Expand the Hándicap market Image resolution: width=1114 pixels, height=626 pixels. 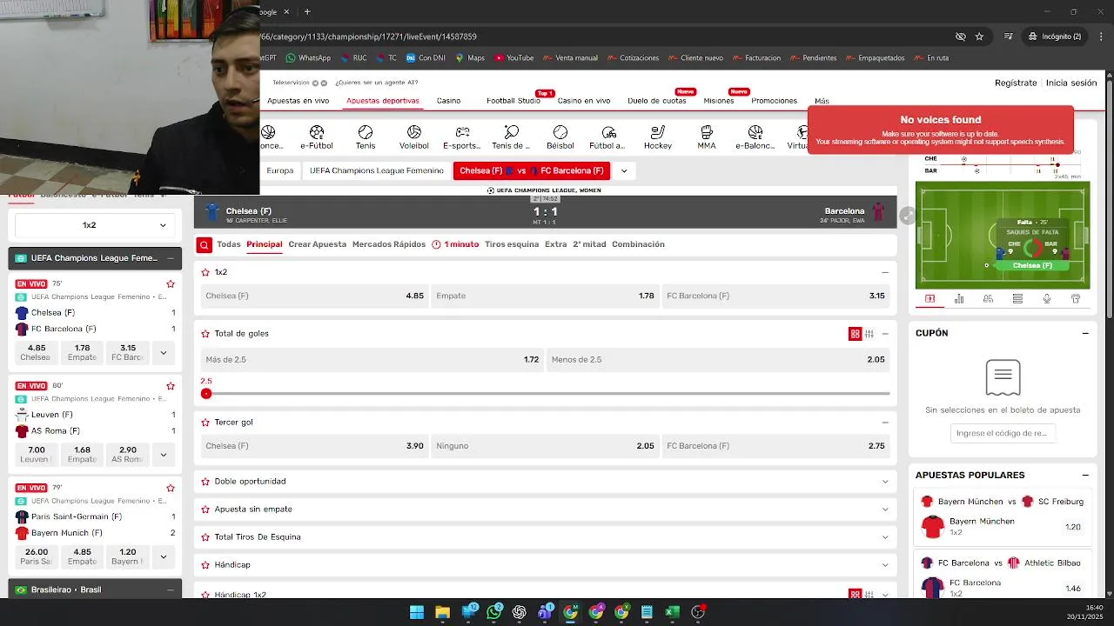coord(885,565)
